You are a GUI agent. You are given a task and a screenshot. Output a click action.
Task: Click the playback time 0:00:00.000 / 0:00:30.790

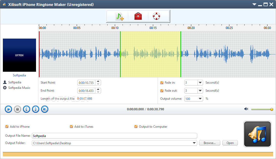[146, 109]
